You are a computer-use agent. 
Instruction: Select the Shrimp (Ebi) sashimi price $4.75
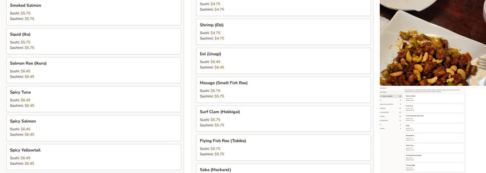coord(219,38)
